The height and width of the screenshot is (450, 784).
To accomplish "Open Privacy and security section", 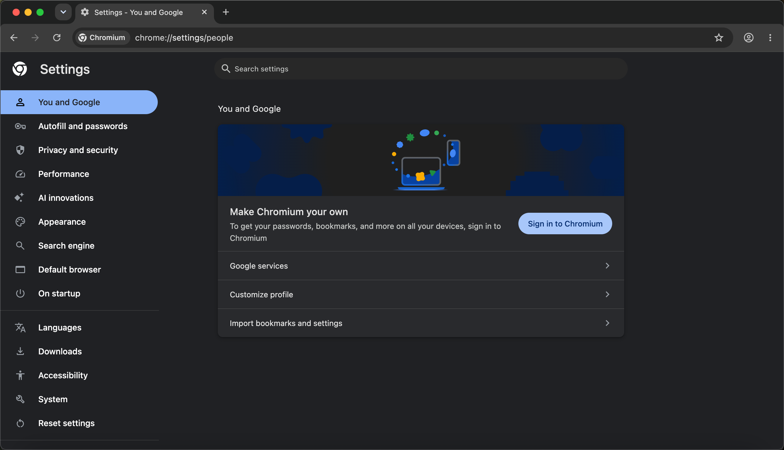I will click(x=79, y=150).
